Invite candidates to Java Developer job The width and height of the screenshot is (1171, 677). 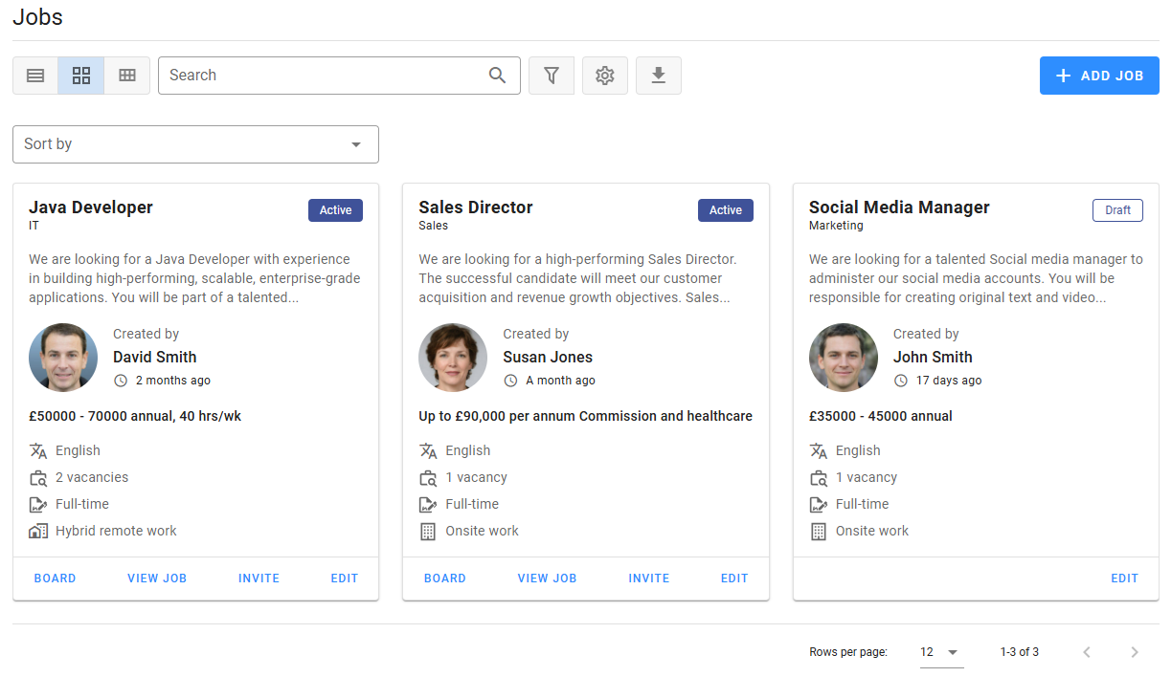(259, 579)
